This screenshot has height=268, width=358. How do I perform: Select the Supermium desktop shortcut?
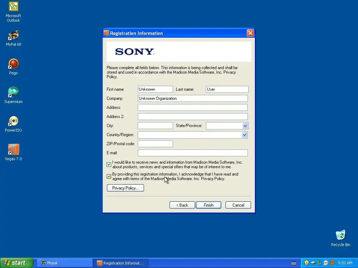coord(13,95)
